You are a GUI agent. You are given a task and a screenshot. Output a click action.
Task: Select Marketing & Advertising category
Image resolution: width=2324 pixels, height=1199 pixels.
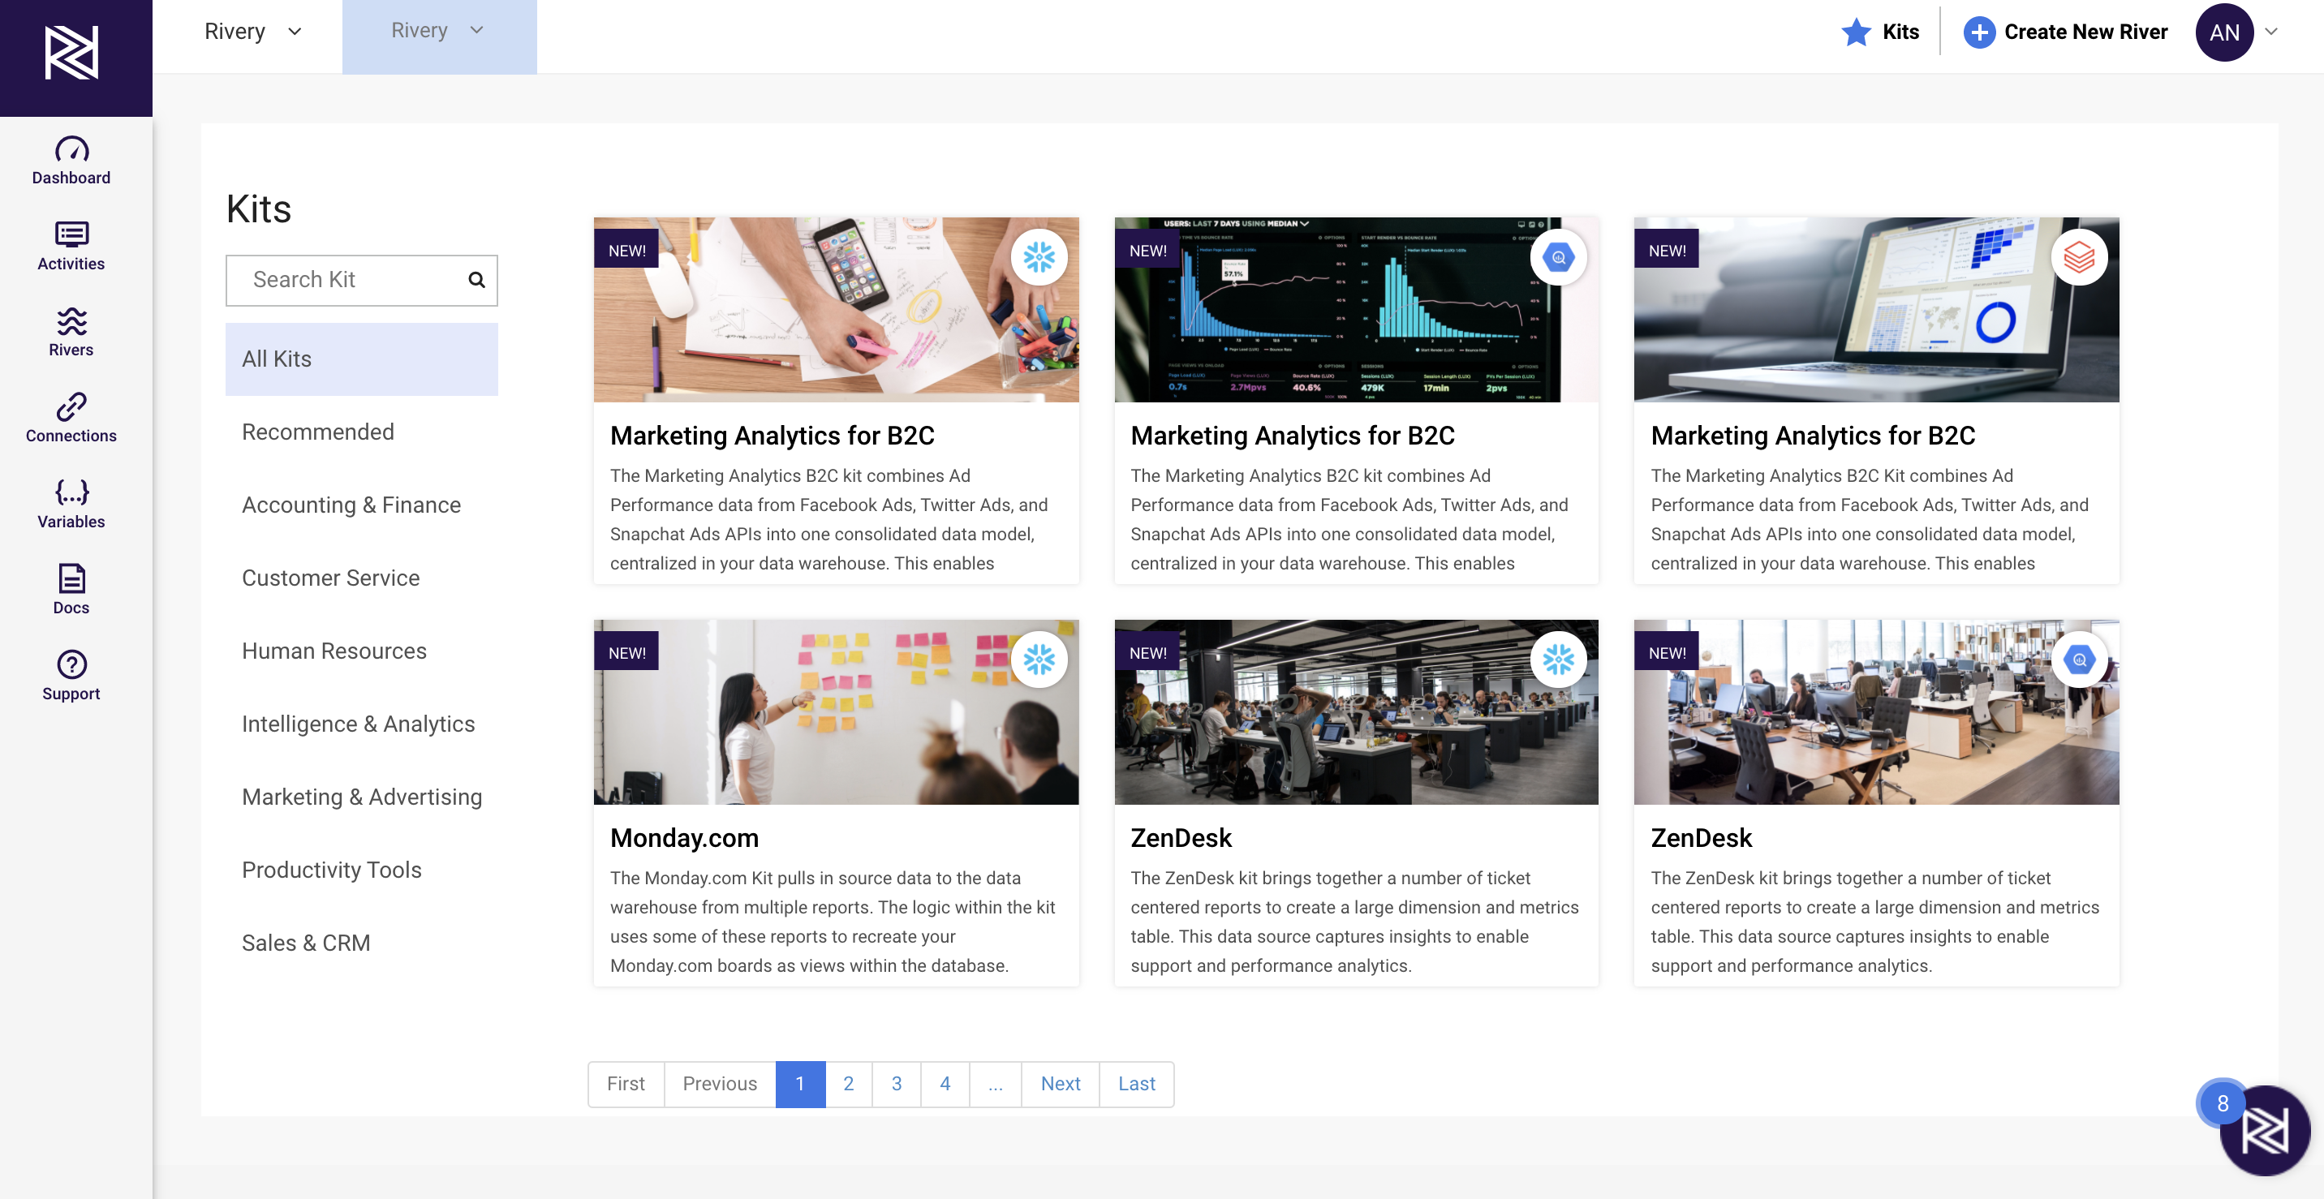[x=362, y=797]
